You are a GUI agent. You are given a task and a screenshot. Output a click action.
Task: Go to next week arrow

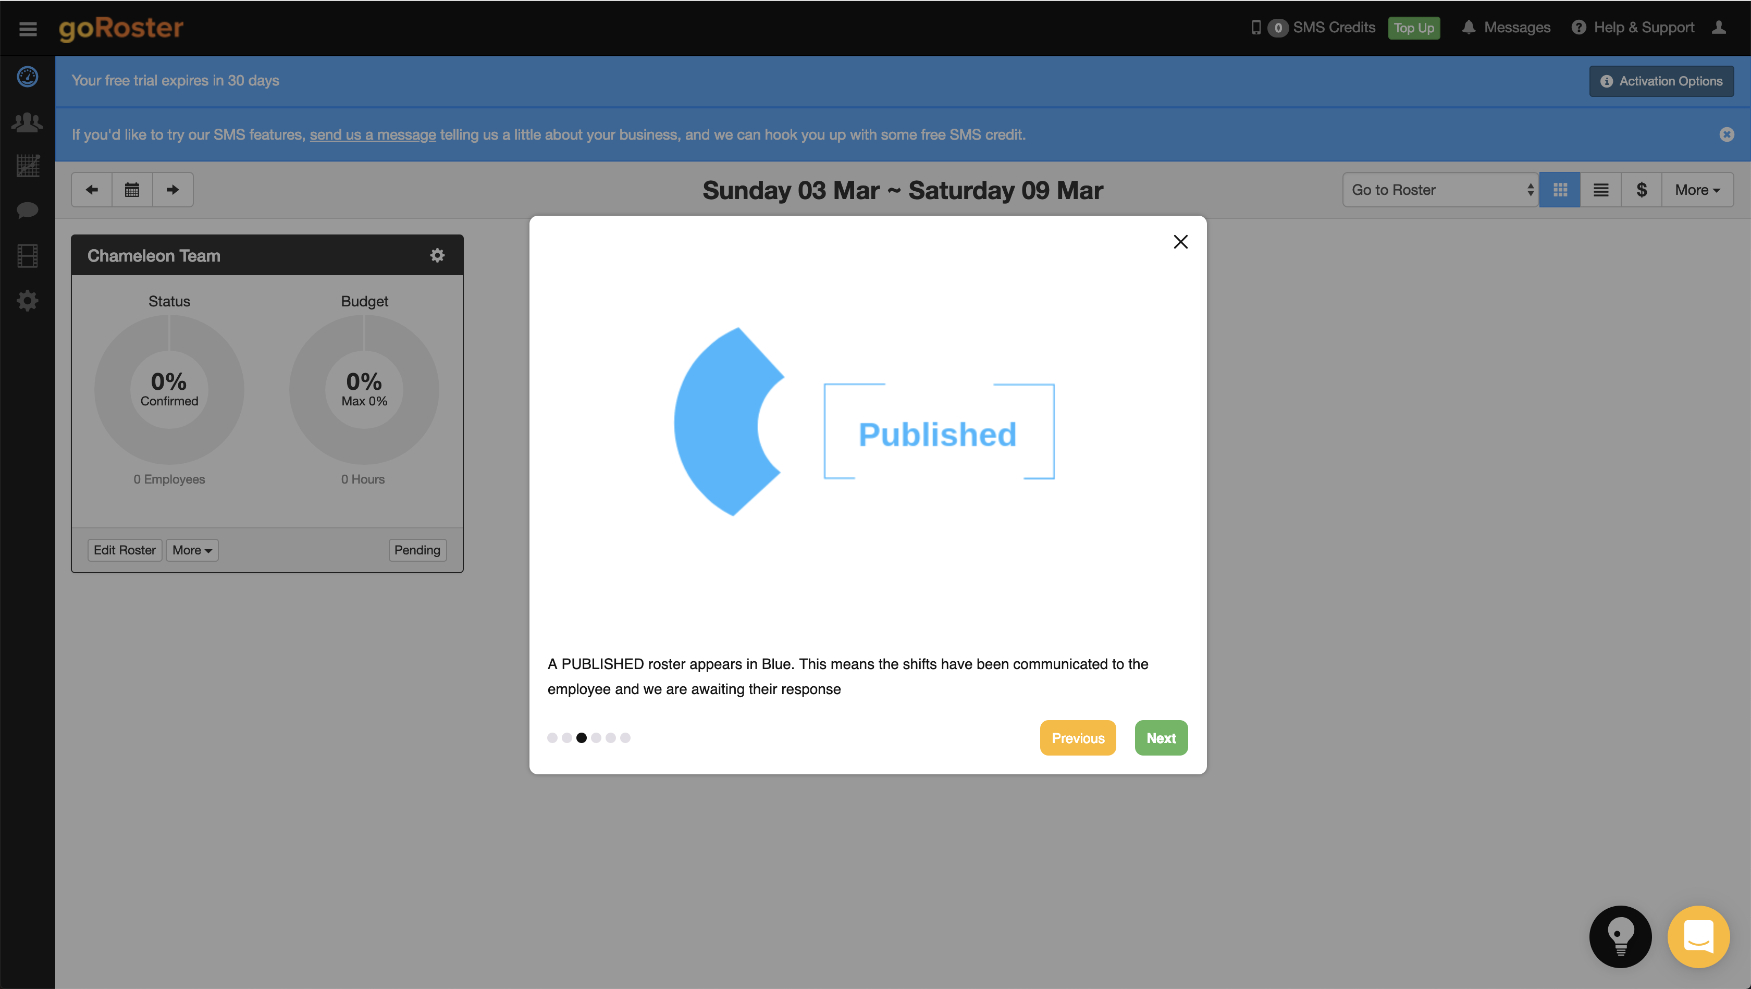[172, 190]
